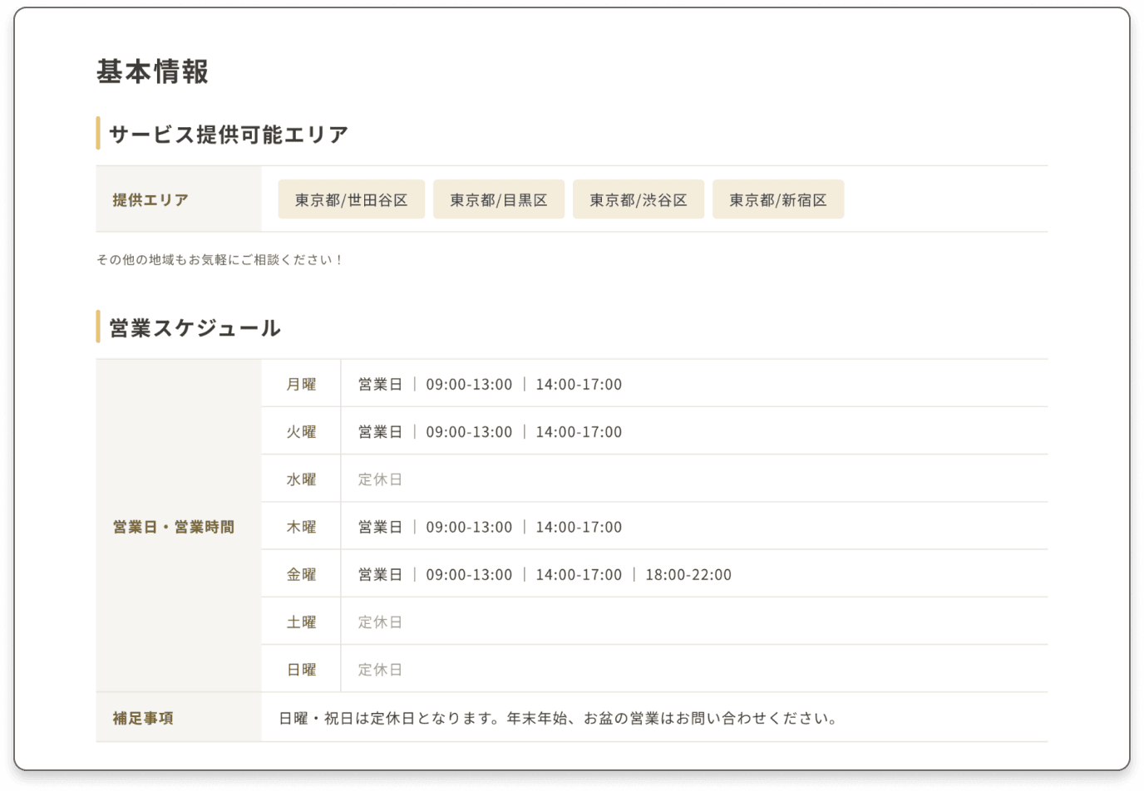Click the 土曜 day cell
The height and width of the screenshot is (791, 1144).
tap(301, 621)
